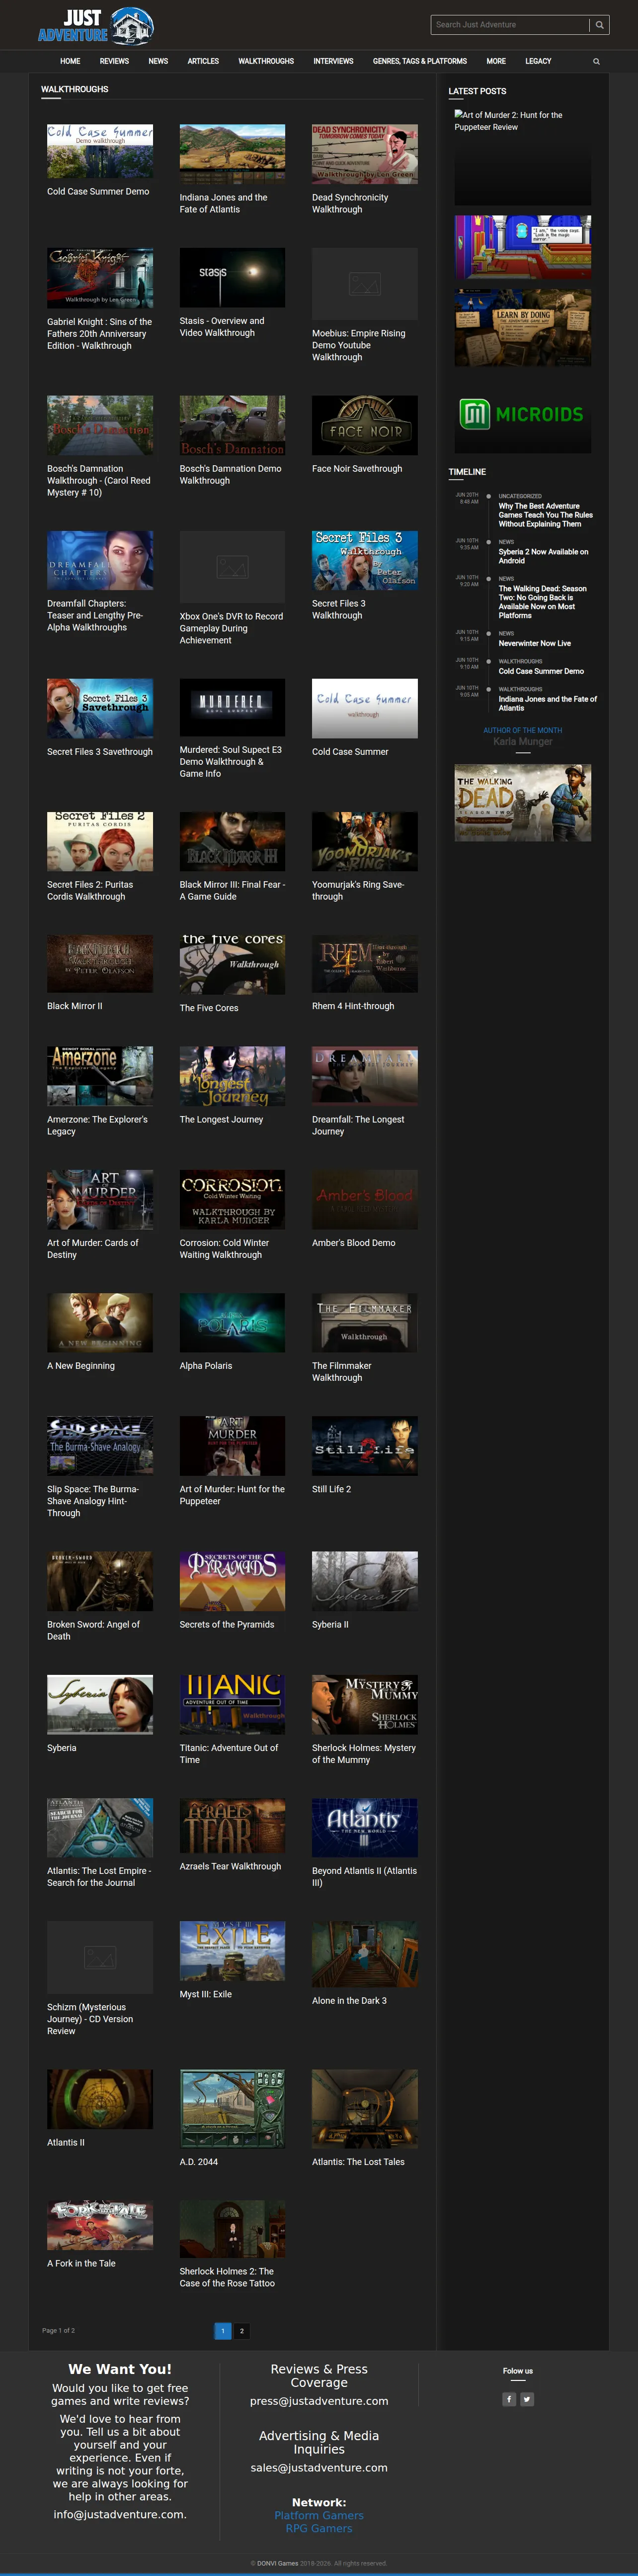
Task: Click Syberia 2 Now Available on Android
Action: click(x=543, y=556)
